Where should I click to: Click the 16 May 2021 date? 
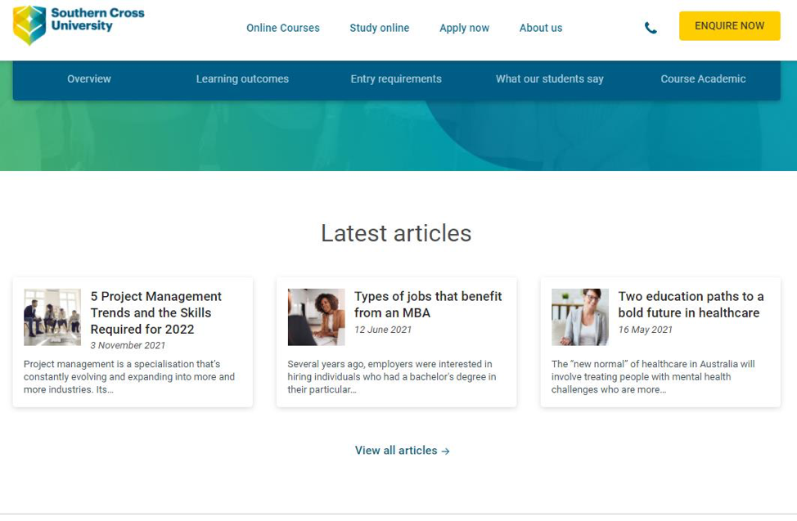(645, 330)
